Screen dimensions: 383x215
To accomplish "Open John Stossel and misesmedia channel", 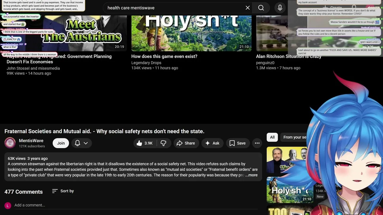I will pyautogui.click(x=33, y=68).
